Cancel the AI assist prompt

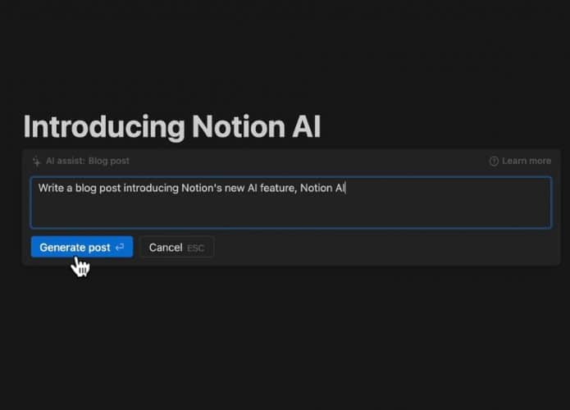point(177,248)
